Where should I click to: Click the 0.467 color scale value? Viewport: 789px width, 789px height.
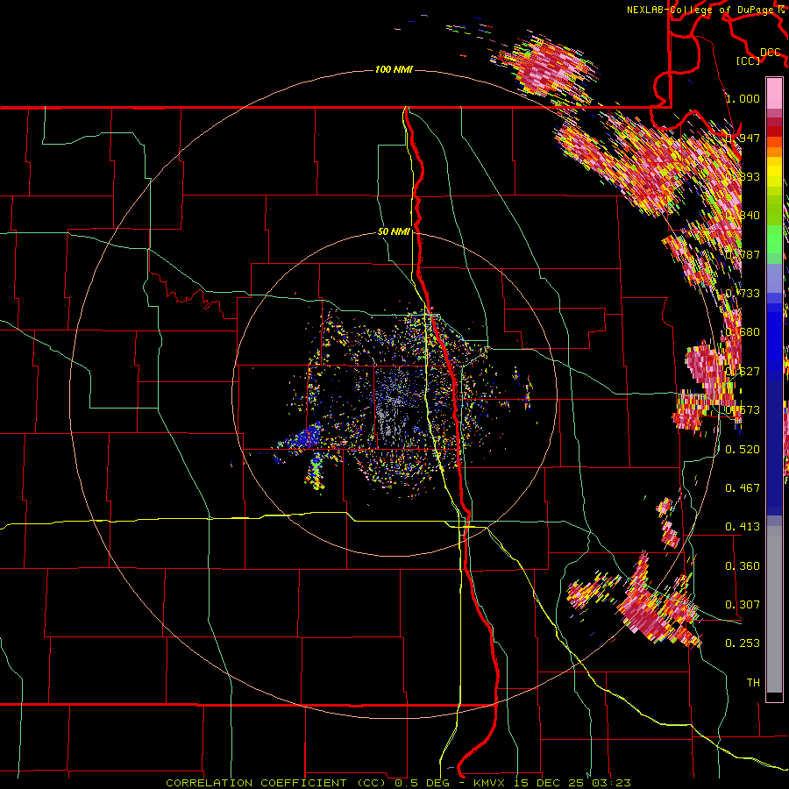point(743,487)
